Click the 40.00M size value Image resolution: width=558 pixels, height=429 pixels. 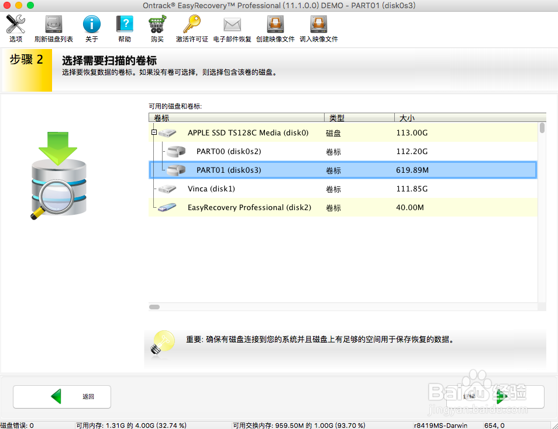pyautogui.click(x=410, y=207)
